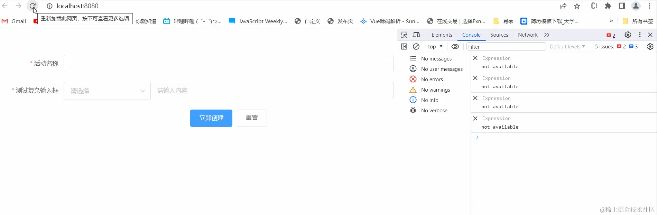The height and width of the screenshot is (215, 657).
Task: Open the 在线交易 bookmark
Action: coord(456,21)
